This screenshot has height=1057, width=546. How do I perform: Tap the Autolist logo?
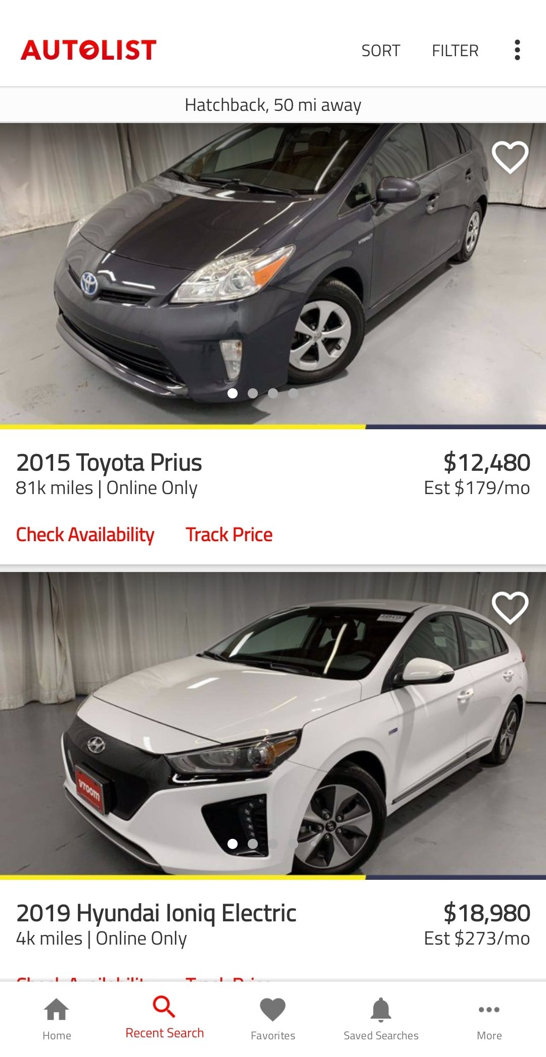88,50
